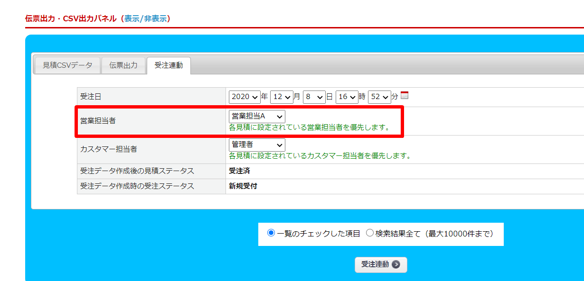Viewport: 584px width, 281px height.
Task: Switch to the 伝票出力 tab
Action: coord(123,65)
